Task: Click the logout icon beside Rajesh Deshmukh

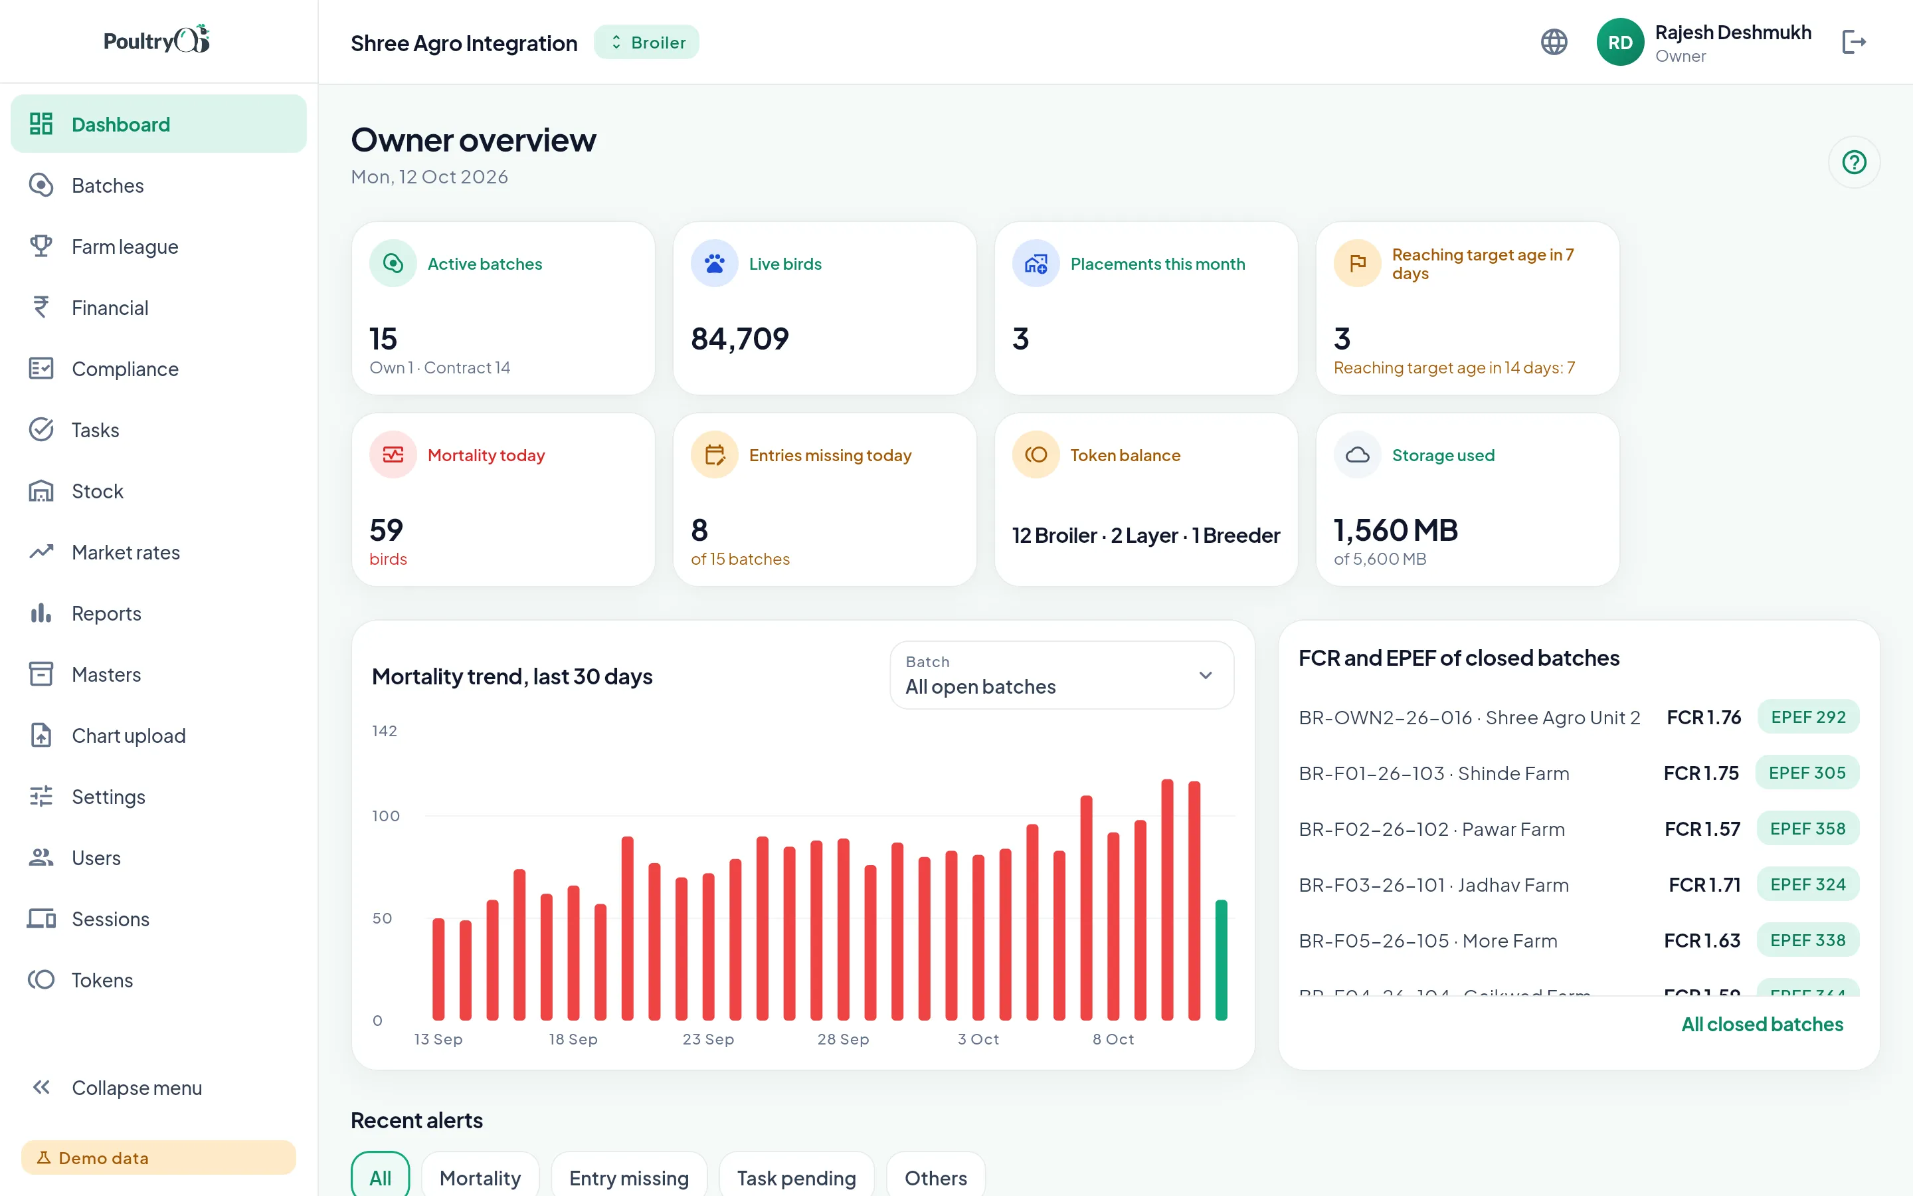Action: [1854, 42]
